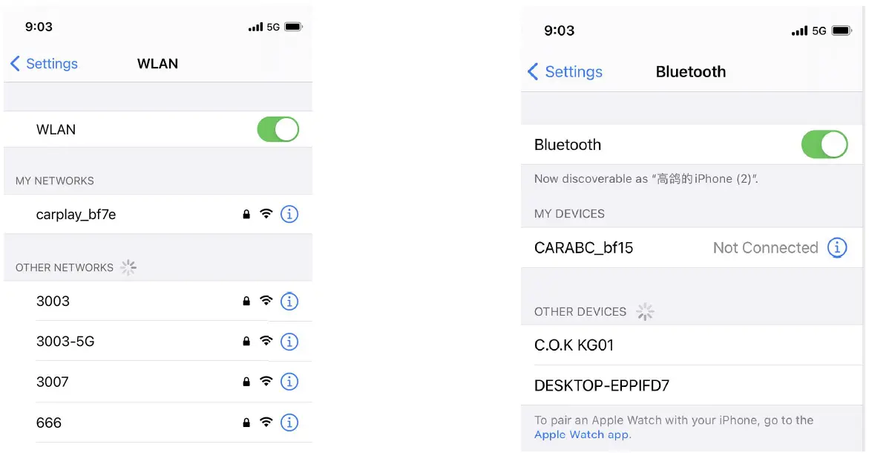Tap info icon for 3003-5G network
Image resolution: width=869 pixels, height=453 pixels.
pyautogui.click(x=289, y=342)
